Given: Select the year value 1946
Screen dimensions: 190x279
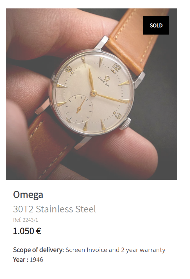Looking at the screenshot, I should pos(37,260).
